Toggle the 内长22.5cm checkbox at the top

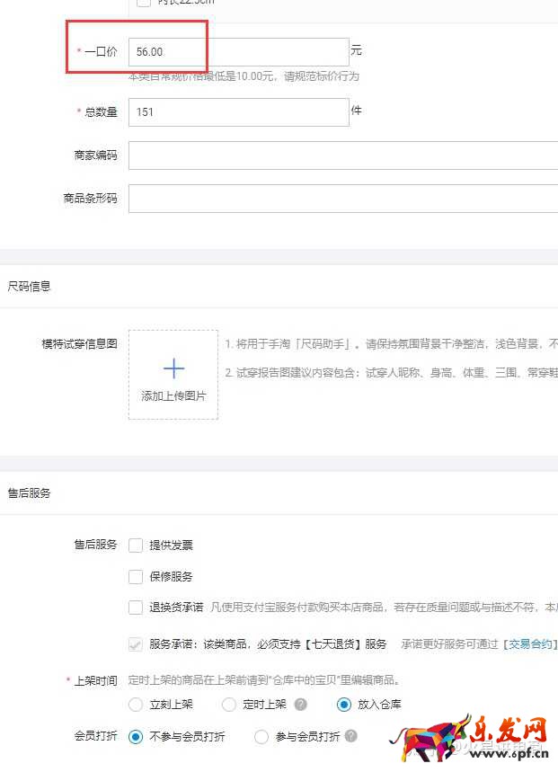(x=144, y=3)
